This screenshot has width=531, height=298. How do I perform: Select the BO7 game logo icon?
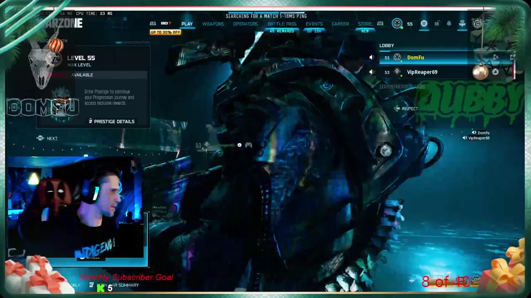(x=166, y=24)
